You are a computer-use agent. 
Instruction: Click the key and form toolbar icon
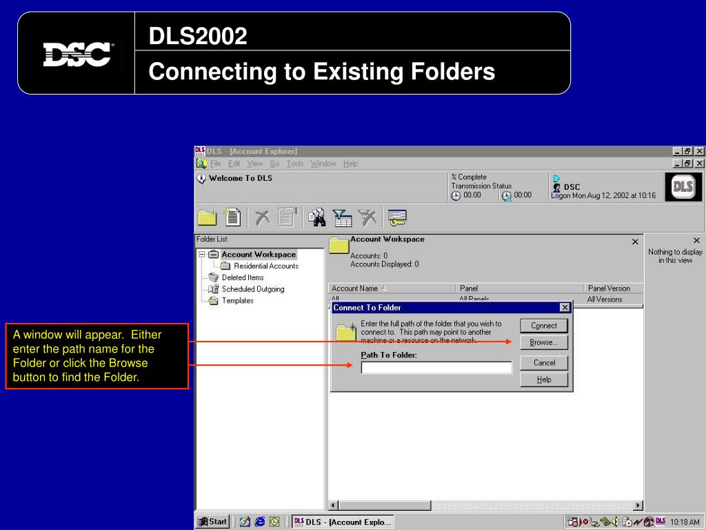click(x=397, y=217)
